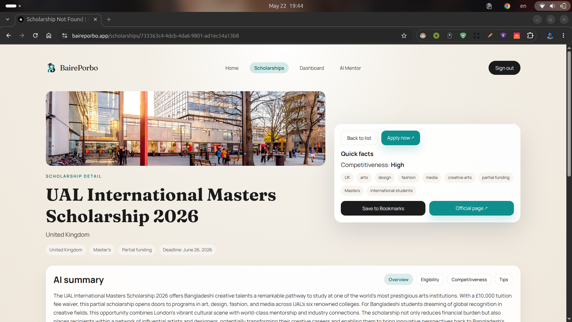Viewport: 572px width, 322px height.
Task: Click the arts tag chip
Action: pyautogui.click(x=364, y=178)
